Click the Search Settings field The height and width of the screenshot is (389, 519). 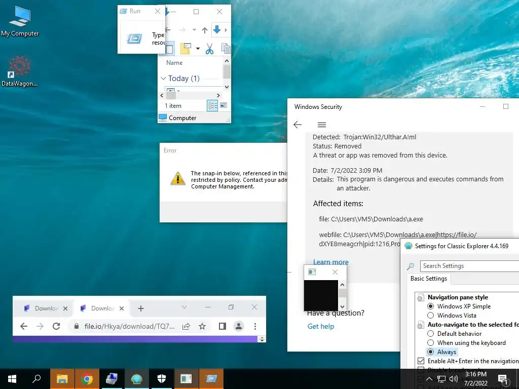pyautogui.click(x=469, y=266)
